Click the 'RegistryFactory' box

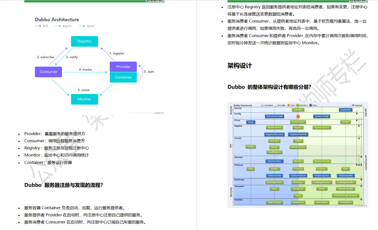tap(322, 127)
